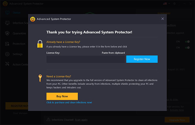Click Paste from clipboard

point(113,53)
